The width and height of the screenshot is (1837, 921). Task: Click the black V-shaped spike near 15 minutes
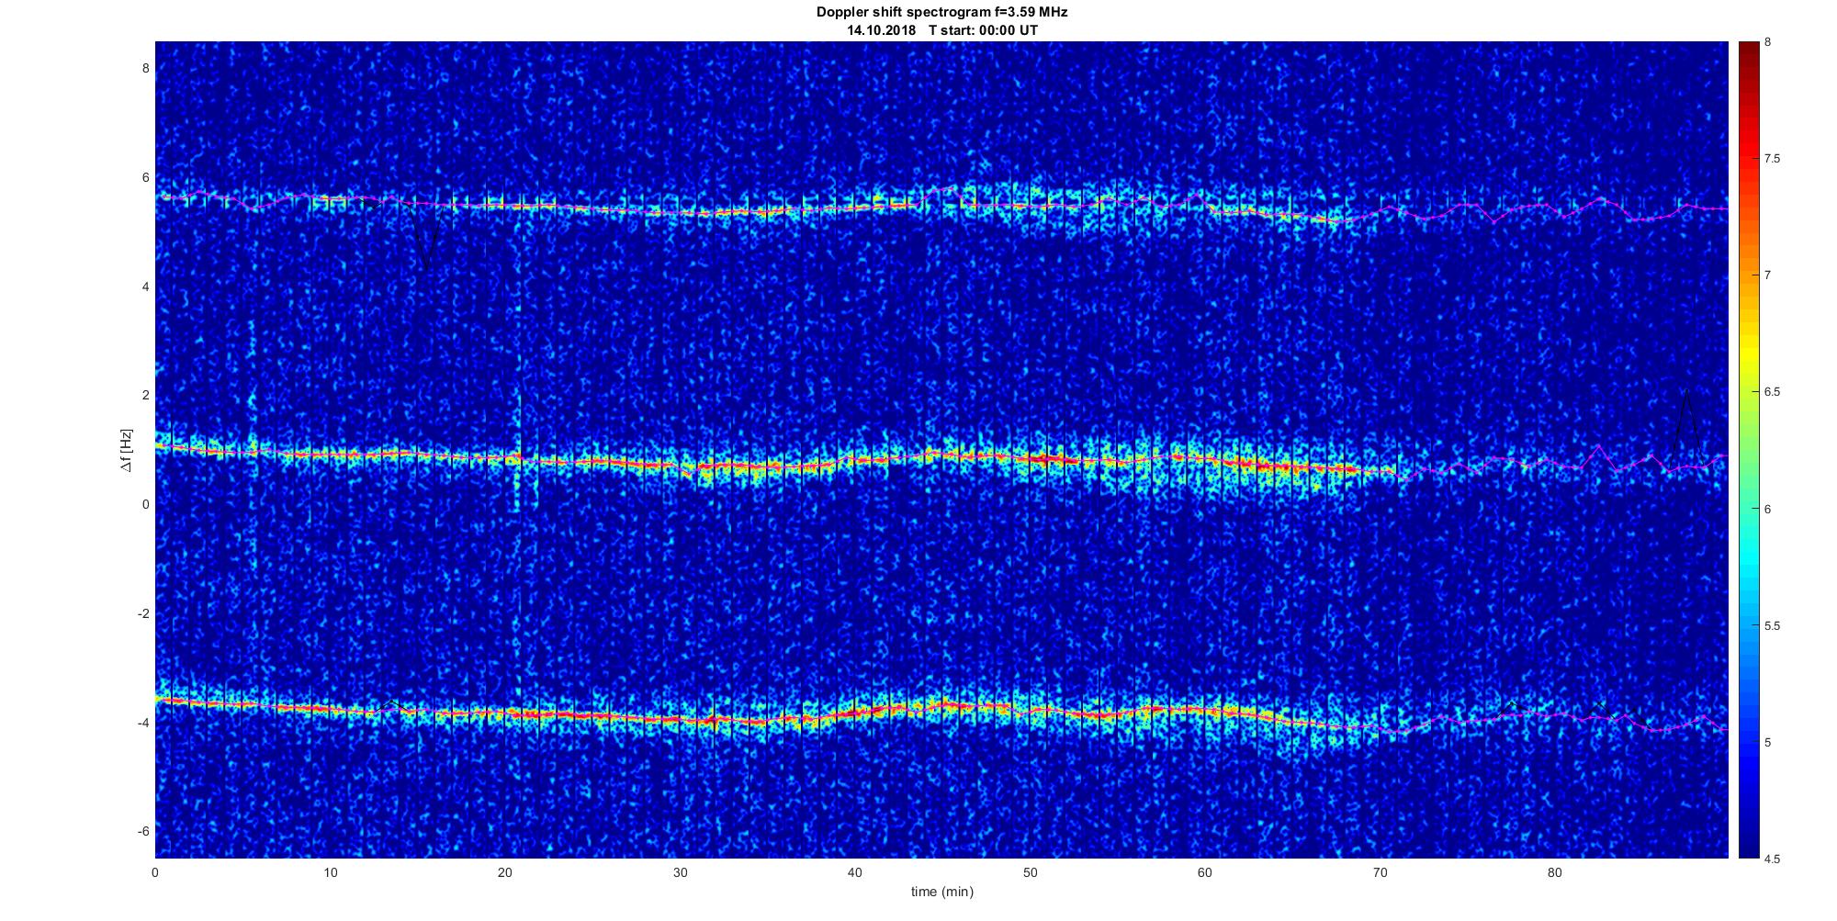426,237
